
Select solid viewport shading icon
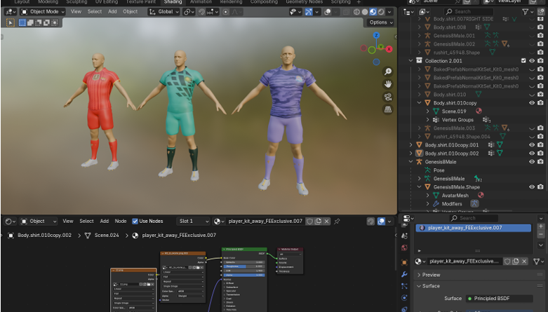(x=365, y=12)
